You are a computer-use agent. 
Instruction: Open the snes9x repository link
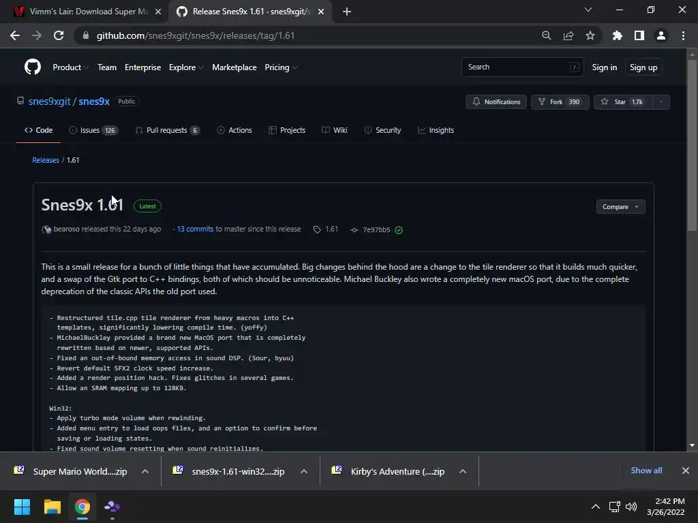94,101
